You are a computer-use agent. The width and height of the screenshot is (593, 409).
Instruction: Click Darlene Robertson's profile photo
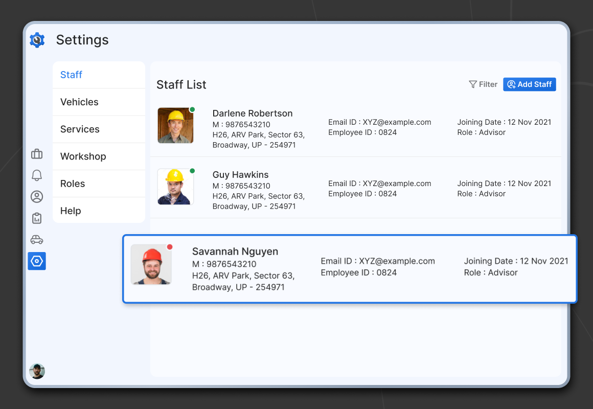(x=175, y=125)
